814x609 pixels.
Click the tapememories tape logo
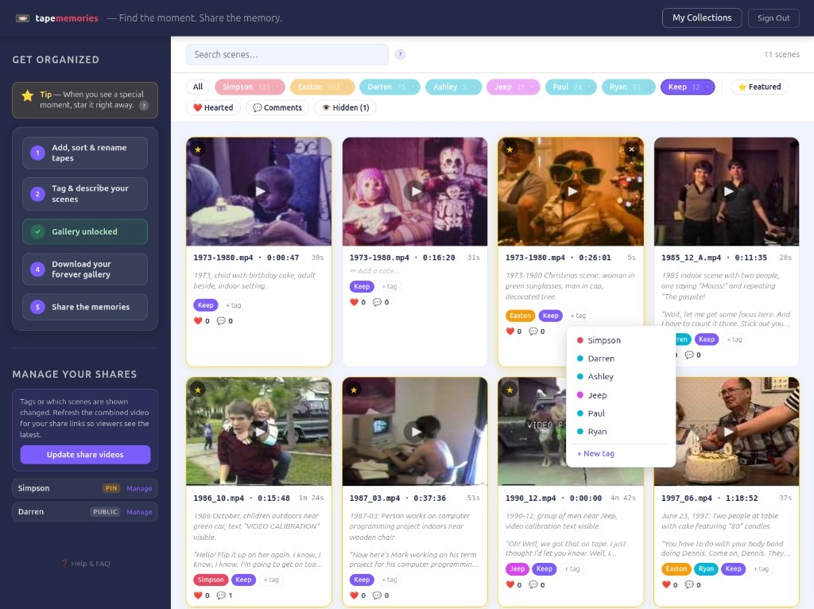pyautogui.click(x=24, y=17)
